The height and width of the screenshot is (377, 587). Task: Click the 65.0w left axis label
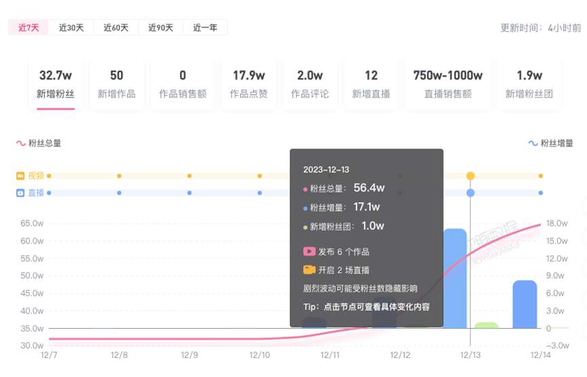[x=32, y=223]
